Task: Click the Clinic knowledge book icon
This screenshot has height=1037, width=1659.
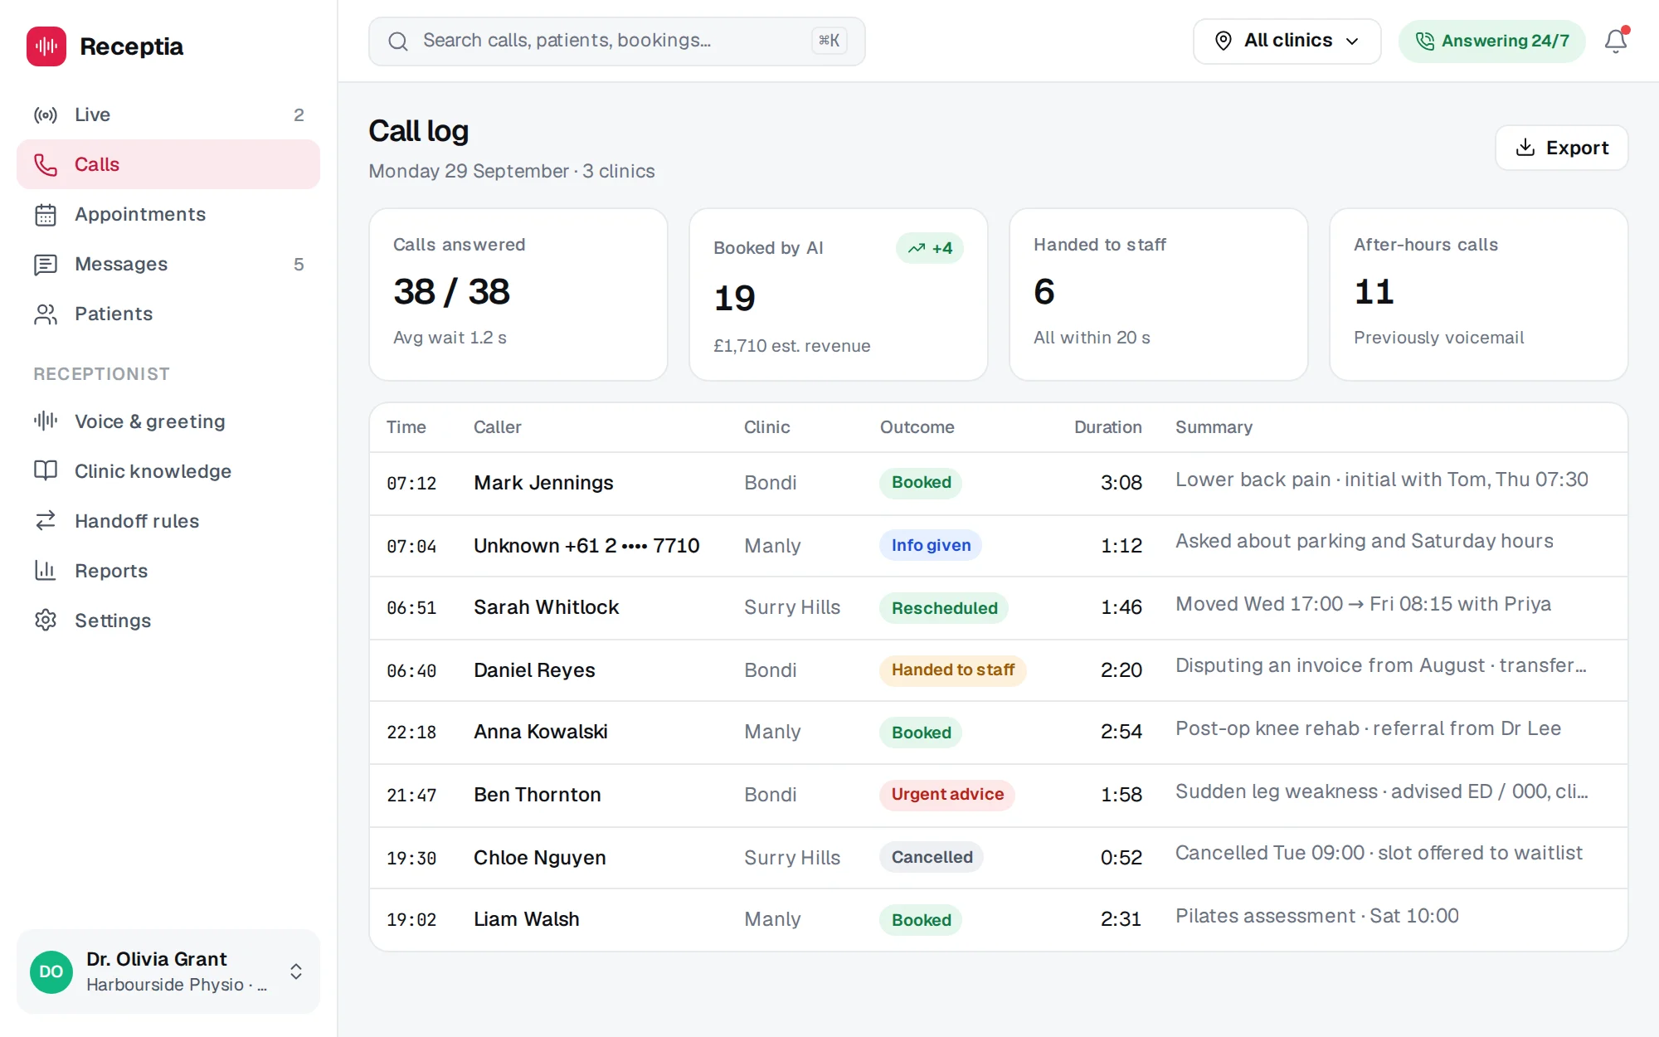Action: 46,471
